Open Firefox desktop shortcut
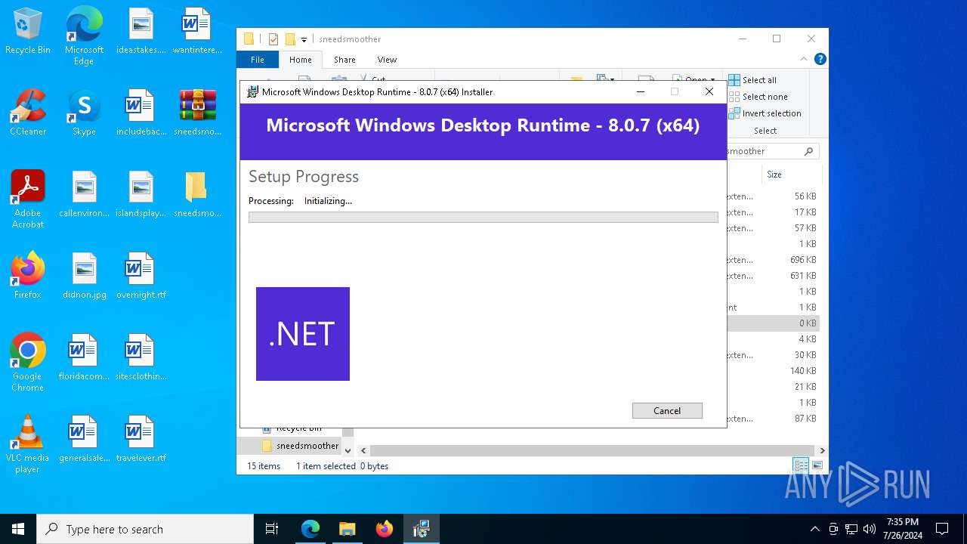This screenshot has width=967, height=544. coord(28,276)
